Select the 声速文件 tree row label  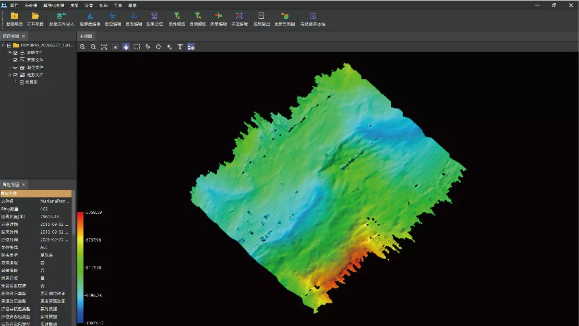click(x=35, y=60)
